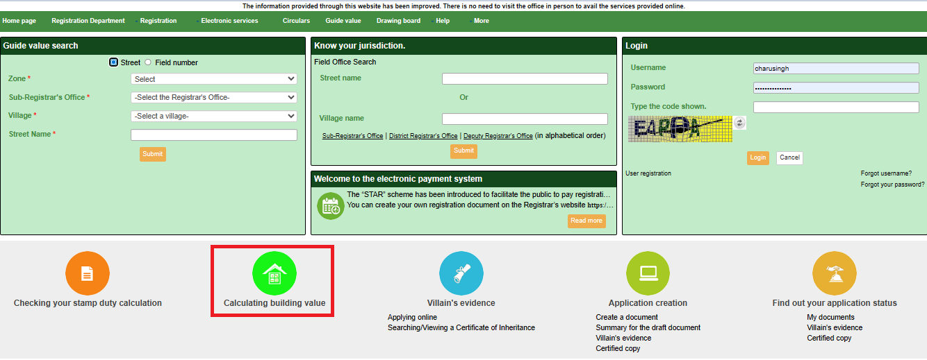Cancel the login form
This screenshot has width=927, height=360.
(789, 157)
